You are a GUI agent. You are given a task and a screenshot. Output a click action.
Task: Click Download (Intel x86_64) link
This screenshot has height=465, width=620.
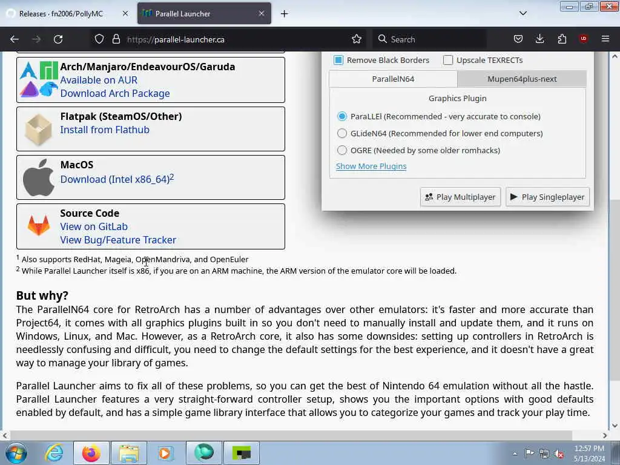coord(117,179)
